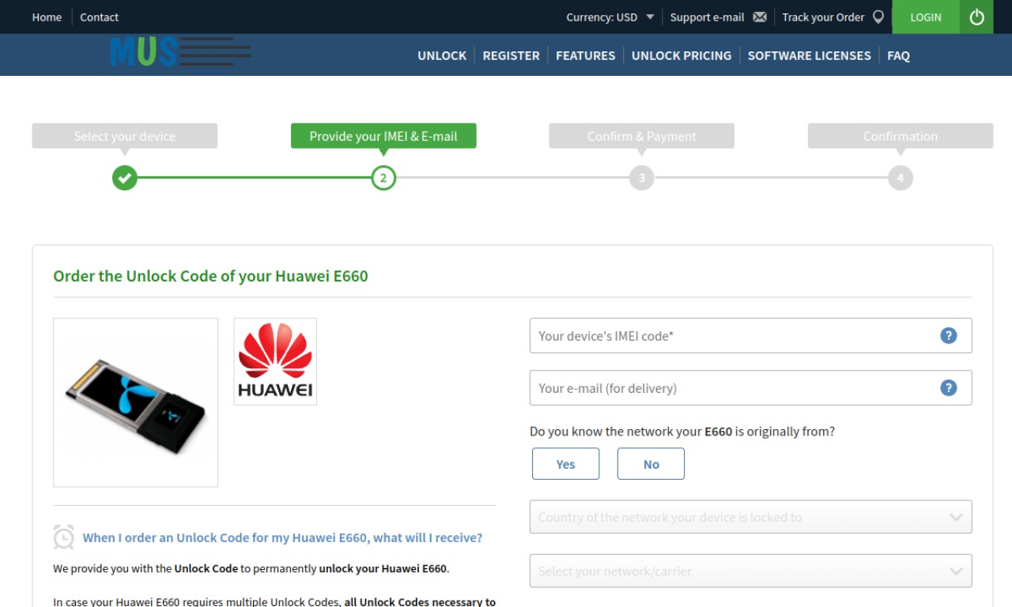Click the step 4 circle marker
The height and width of the screenshot is (607, 1012).
pos(900,178)
